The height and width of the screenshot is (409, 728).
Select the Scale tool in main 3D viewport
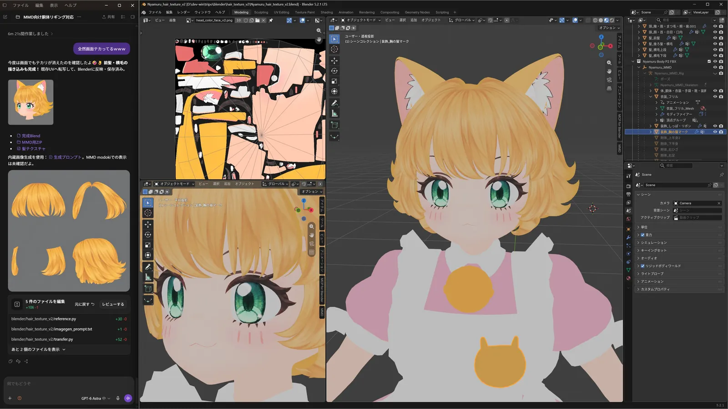[334, 81]
